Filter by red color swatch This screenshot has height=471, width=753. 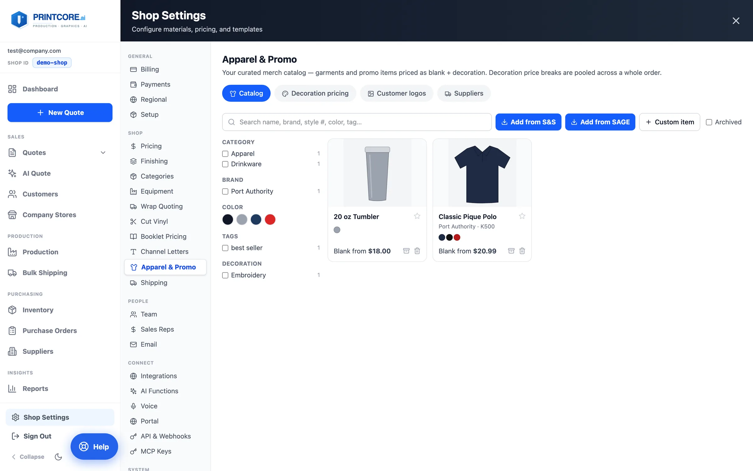tap(270, 219)
